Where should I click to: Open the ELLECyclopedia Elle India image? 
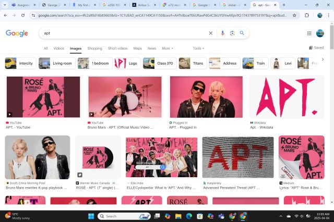(x=161, y=157)
